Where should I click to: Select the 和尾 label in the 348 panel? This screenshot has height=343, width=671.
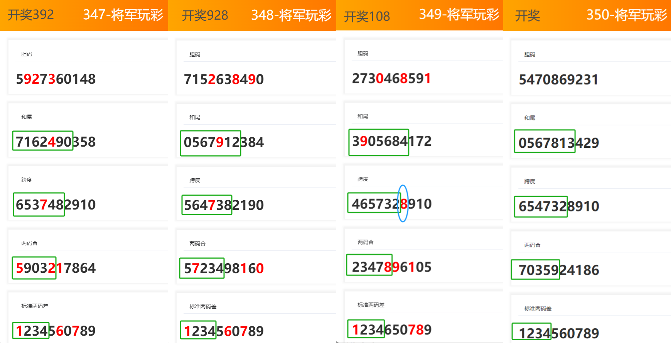click(195, 117)
